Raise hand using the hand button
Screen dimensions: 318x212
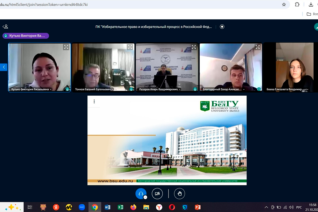click(179, 194)
